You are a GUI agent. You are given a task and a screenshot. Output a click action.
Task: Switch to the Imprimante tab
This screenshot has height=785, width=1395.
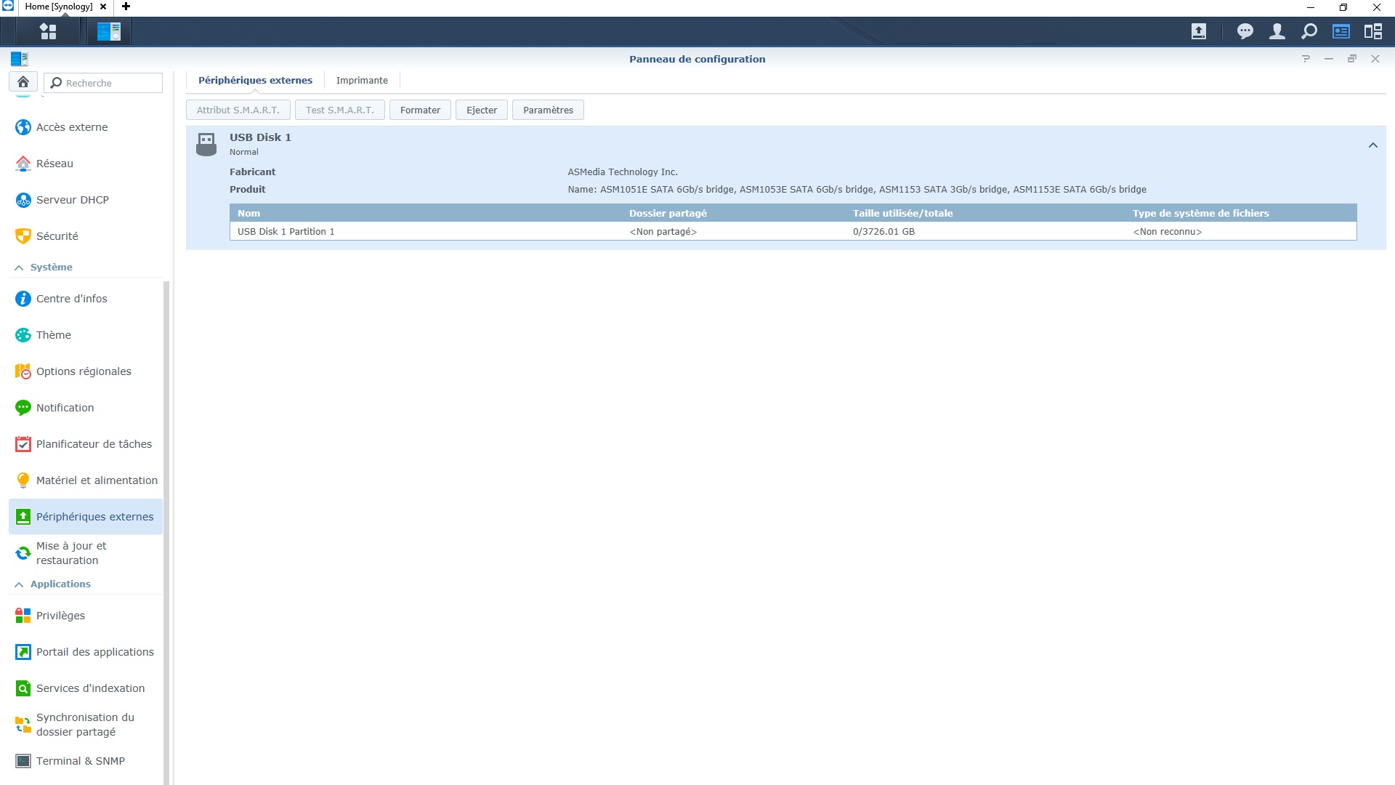click(x=362, y=81)
